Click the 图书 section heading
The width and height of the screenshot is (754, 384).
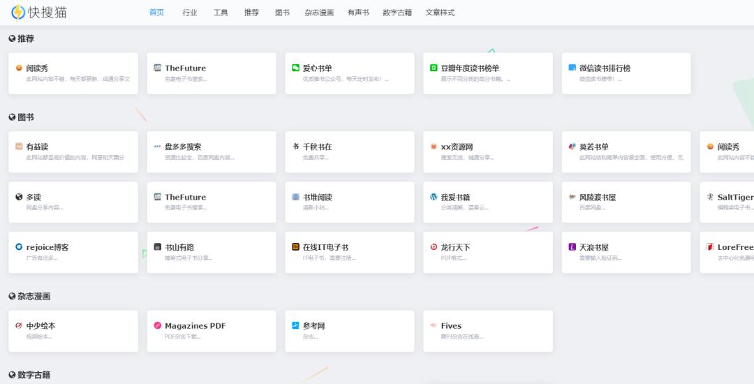tap(21, 117)
